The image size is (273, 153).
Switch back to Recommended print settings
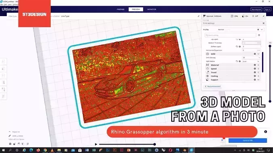click(212, 86)
